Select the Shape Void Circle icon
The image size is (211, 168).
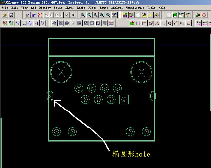pos(98,23)
